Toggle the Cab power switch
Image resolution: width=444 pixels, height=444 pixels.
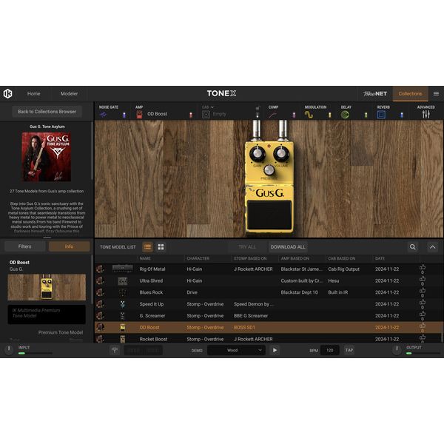(x=258, y=115)
